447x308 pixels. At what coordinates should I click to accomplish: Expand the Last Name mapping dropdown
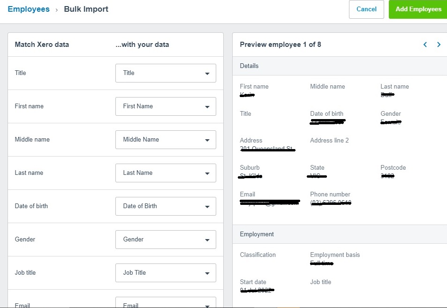(x=166, y=173)
